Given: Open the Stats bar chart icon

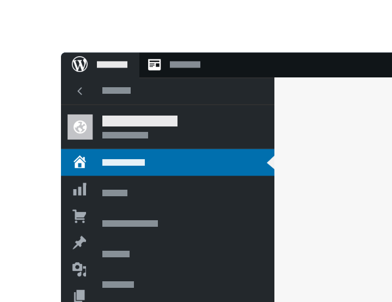Looking at the screenshot, I should pyautogui.click(x=79, y=189).
